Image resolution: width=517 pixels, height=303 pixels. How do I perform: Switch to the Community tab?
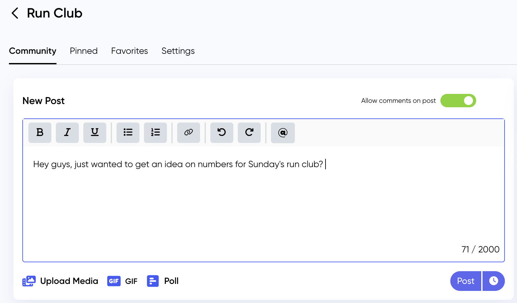tap(33, 51)
